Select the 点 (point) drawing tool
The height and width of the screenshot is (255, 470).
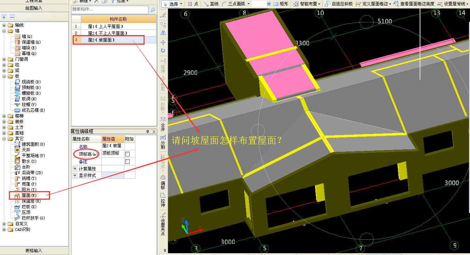point(193,4)
